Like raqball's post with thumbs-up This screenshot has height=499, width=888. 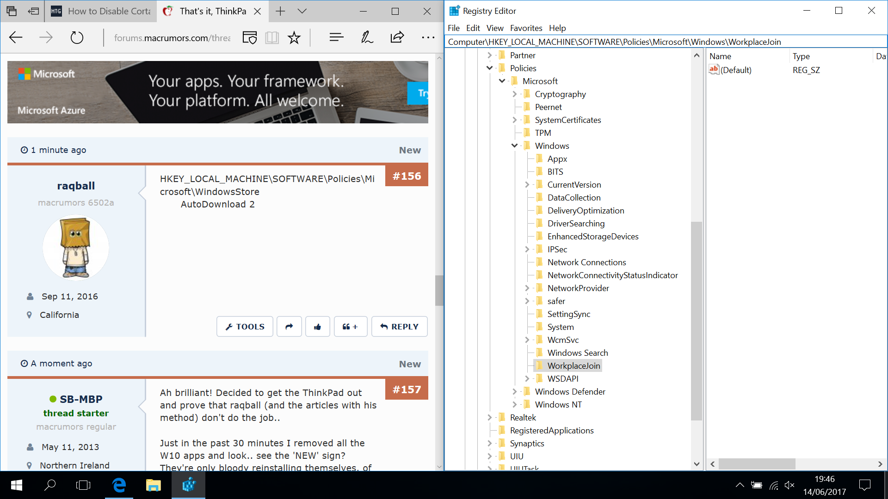317,327
